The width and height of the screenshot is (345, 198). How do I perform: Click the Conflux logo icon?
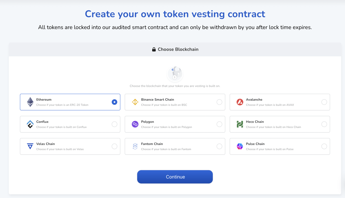pos(30,124)
